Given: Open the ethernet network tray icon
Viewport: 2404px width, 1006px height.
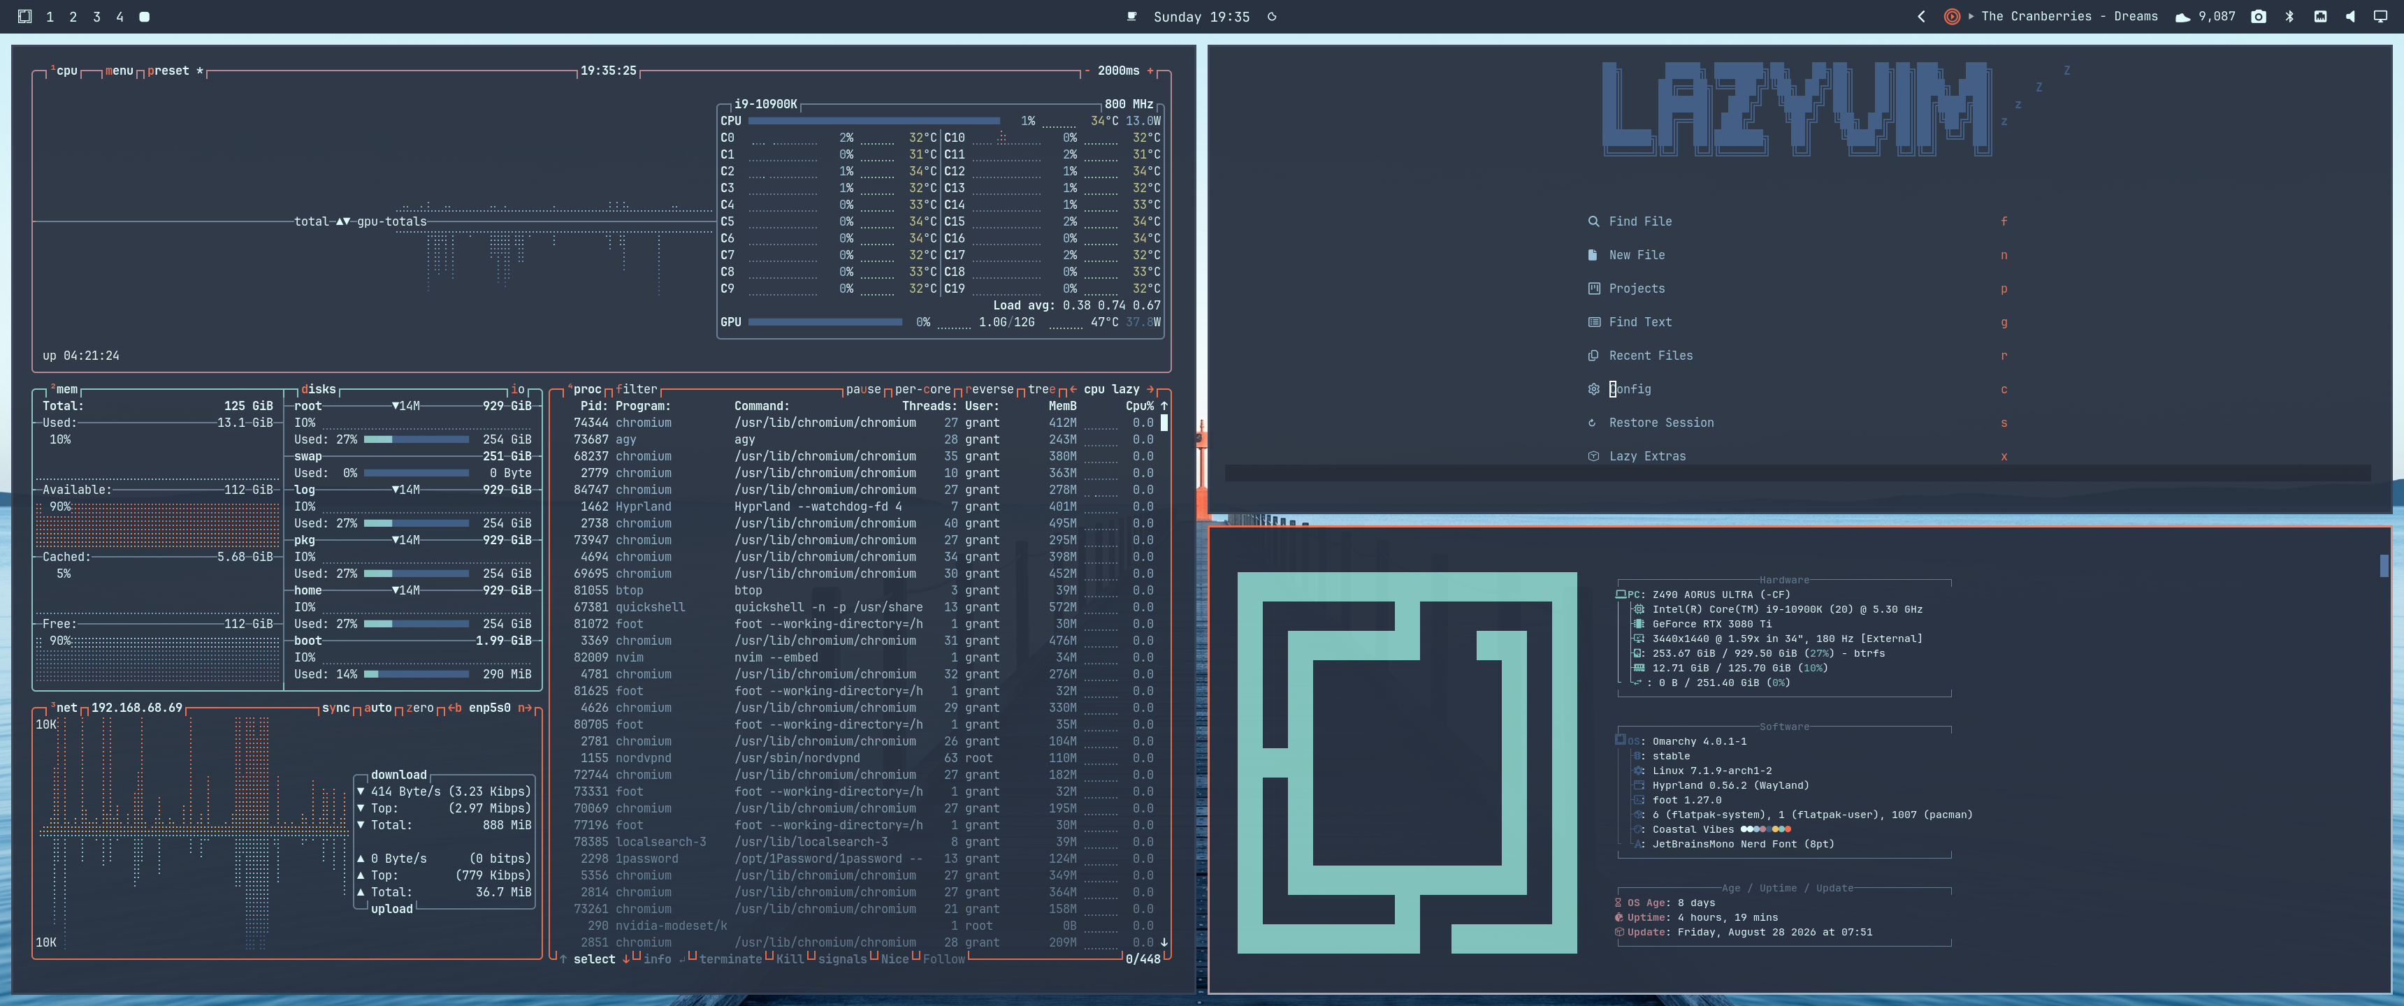Looking at the screenshot, I should point(2320,17).
